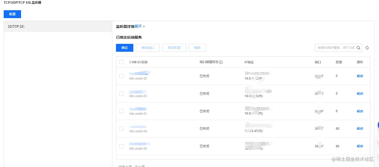379x167 pixels.
Task: Click the k8s-node-03 name text
Action: coord(138,96)
